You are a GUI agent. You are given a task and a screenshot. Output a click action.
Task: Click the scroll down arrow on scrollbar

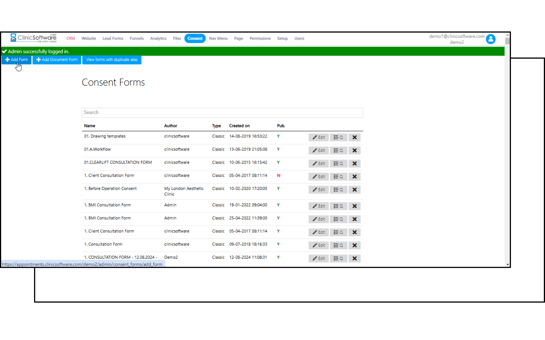coord(507,265)
